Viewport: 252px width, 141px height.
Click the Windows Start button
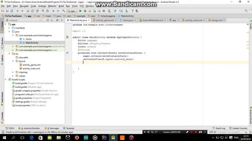point(4,137)
